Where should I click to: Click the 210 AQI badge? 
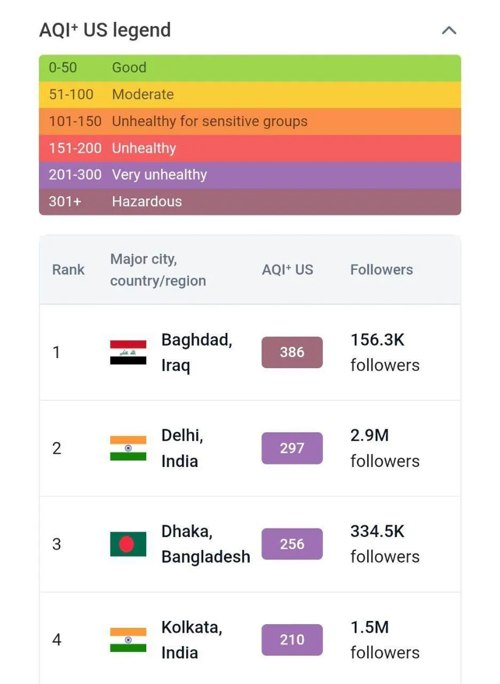click(x=292, y=640)
